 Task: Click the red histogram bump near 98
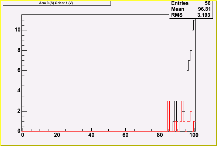191,121
